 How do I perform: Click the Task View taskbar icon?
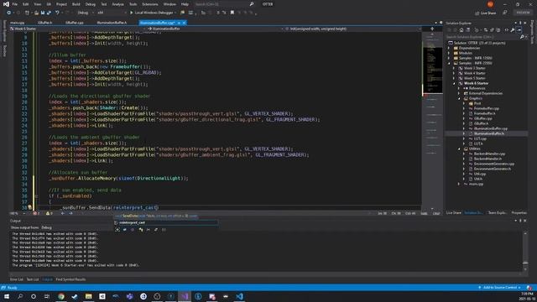[47, 296]
